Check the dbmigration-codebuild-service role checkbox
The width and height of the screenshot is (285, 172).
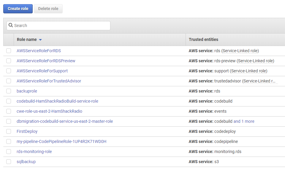pyautogui.click(x=9, y=121)
